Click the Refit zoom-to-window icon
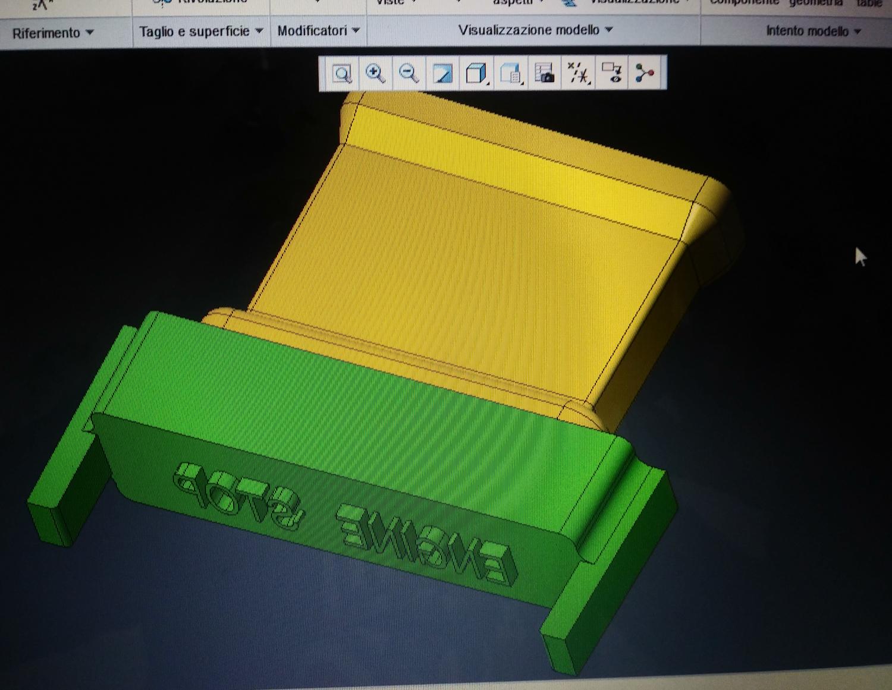This screenshot has width=892, height=690. tap(342, 74)
